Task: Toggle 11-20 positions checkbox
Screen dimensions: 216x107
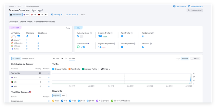Action: [70, 101]
